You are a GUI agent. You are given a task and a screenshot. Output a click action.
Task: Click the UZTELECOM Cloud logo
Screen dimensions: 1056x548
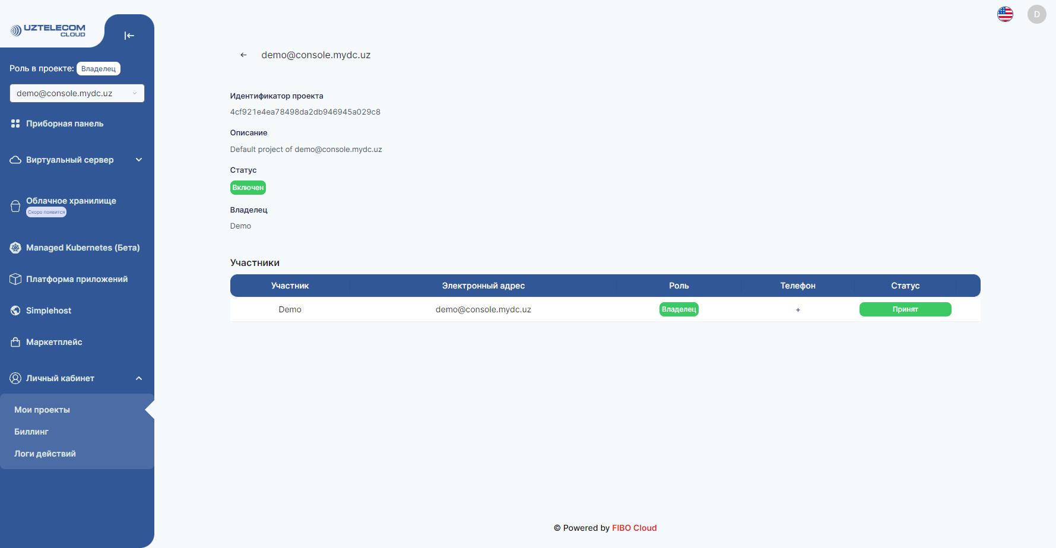(x=48, y=30)
